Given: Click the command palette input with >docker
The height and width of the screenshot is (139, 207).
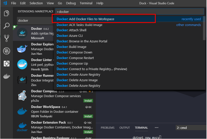Looking at the screenshot, I should pyautogui.click(x=130, y=12).
